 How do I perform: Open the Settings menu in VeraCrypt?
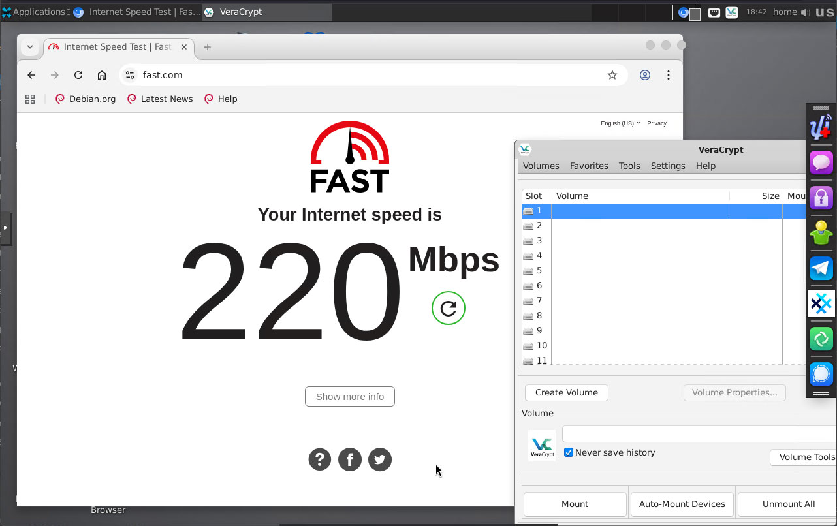pos(668,166)
